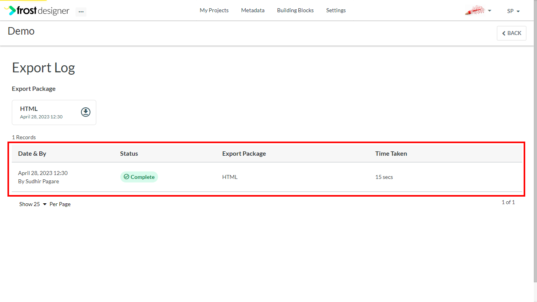Open the Metadata menu item
537x302 pixels.
pyautogui.click(x=253, y=10)
